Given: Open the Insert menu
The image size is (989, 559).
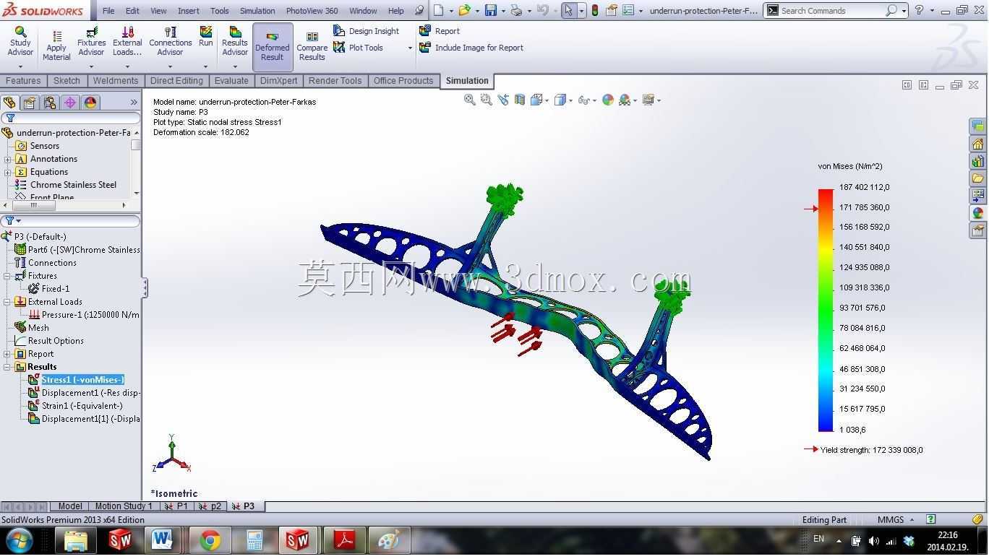Looking at the screenshot, I should pos(189,11).
